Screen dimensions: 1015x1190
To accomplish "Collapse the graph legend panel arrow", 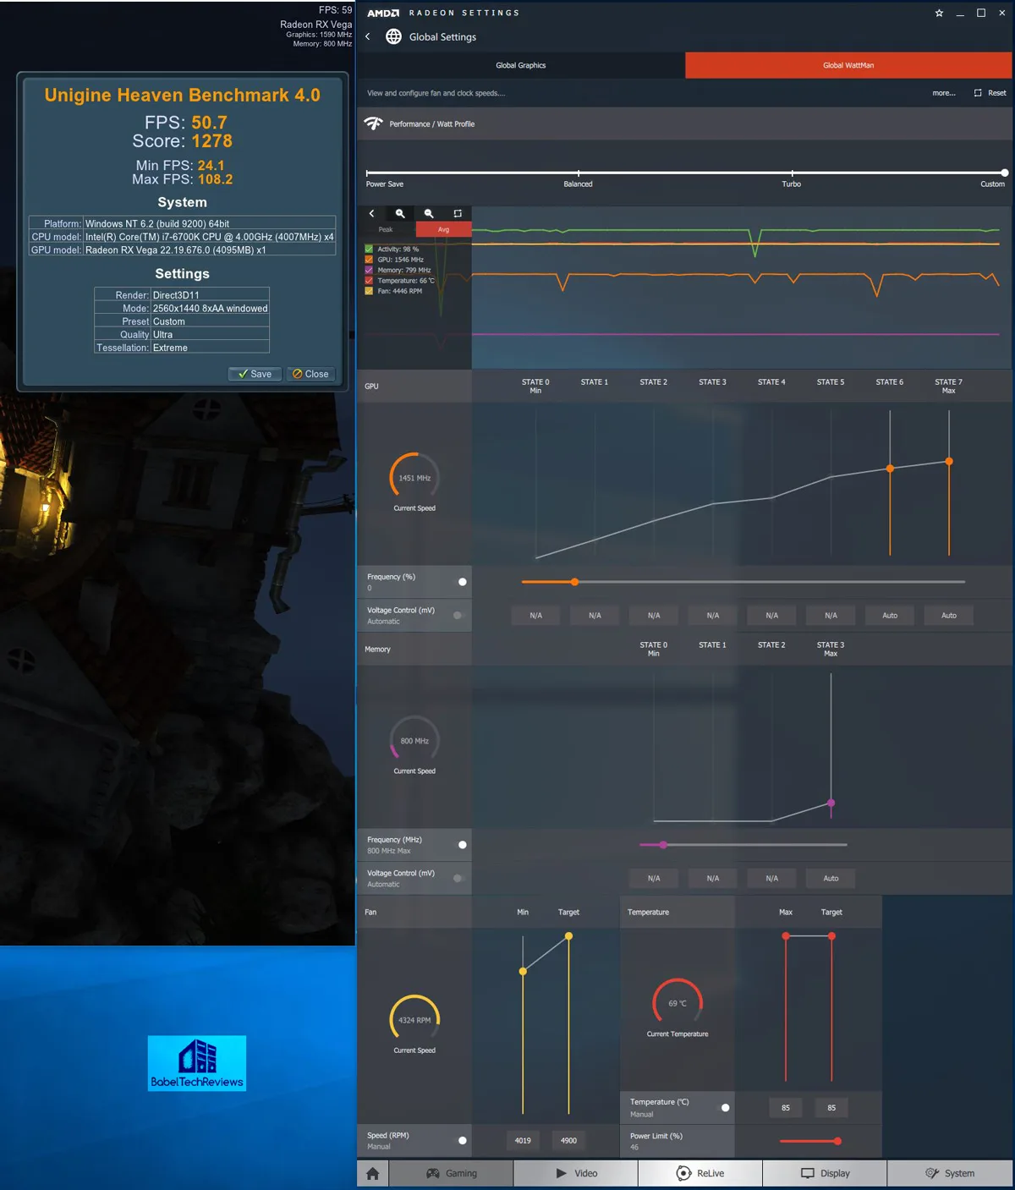I will click(371, 214).
